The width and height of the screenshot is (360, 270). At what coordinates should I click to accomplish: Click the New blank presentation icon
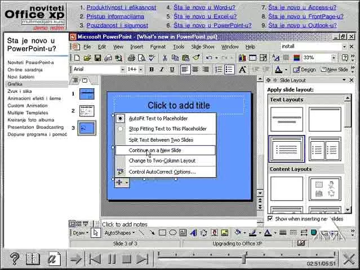[77, 58]
